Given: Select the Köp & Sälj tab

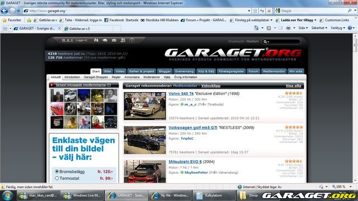Looking at the screenshot, I should point(206,71).
